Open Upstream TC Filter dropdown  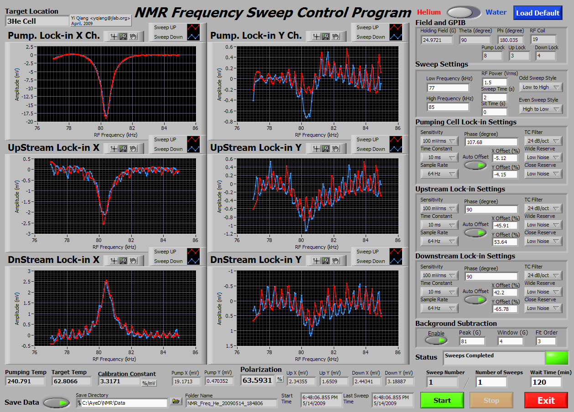[543, 208]
